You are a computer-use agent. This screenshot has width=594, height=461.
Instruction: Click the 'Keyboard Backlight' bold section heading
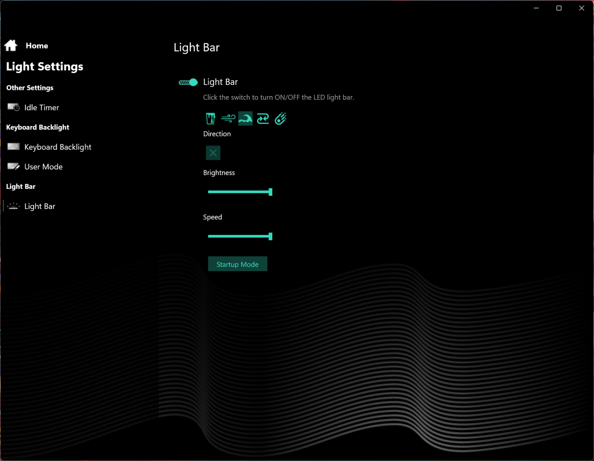coord(38,127)
